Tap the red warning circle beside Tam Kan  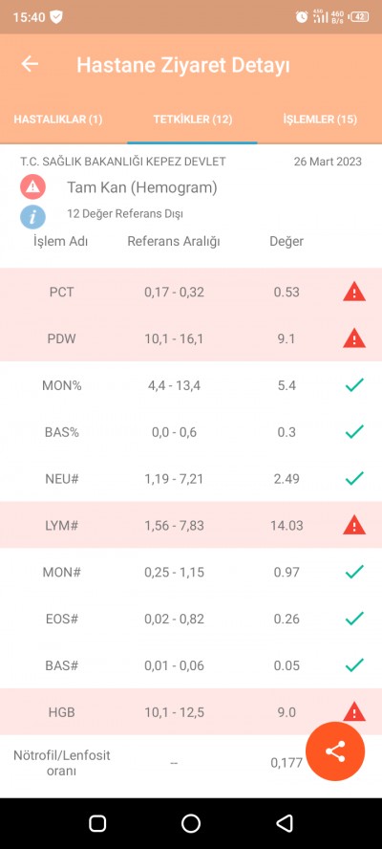pos(33,187)
